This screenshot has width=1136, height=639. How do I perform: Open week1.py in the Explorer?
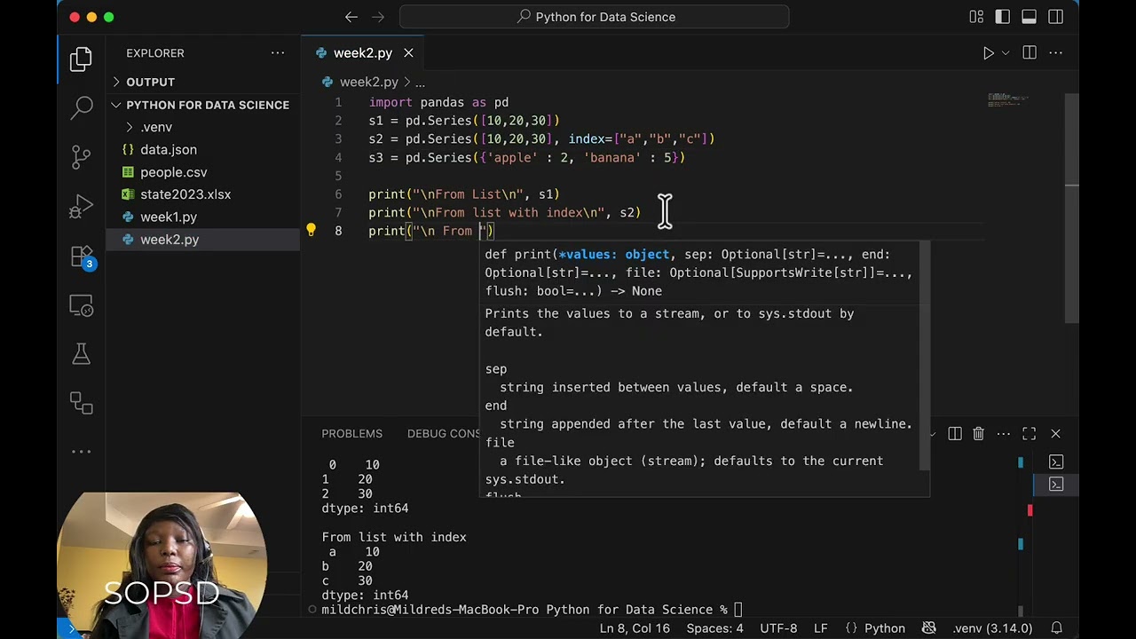pos(203,217)
